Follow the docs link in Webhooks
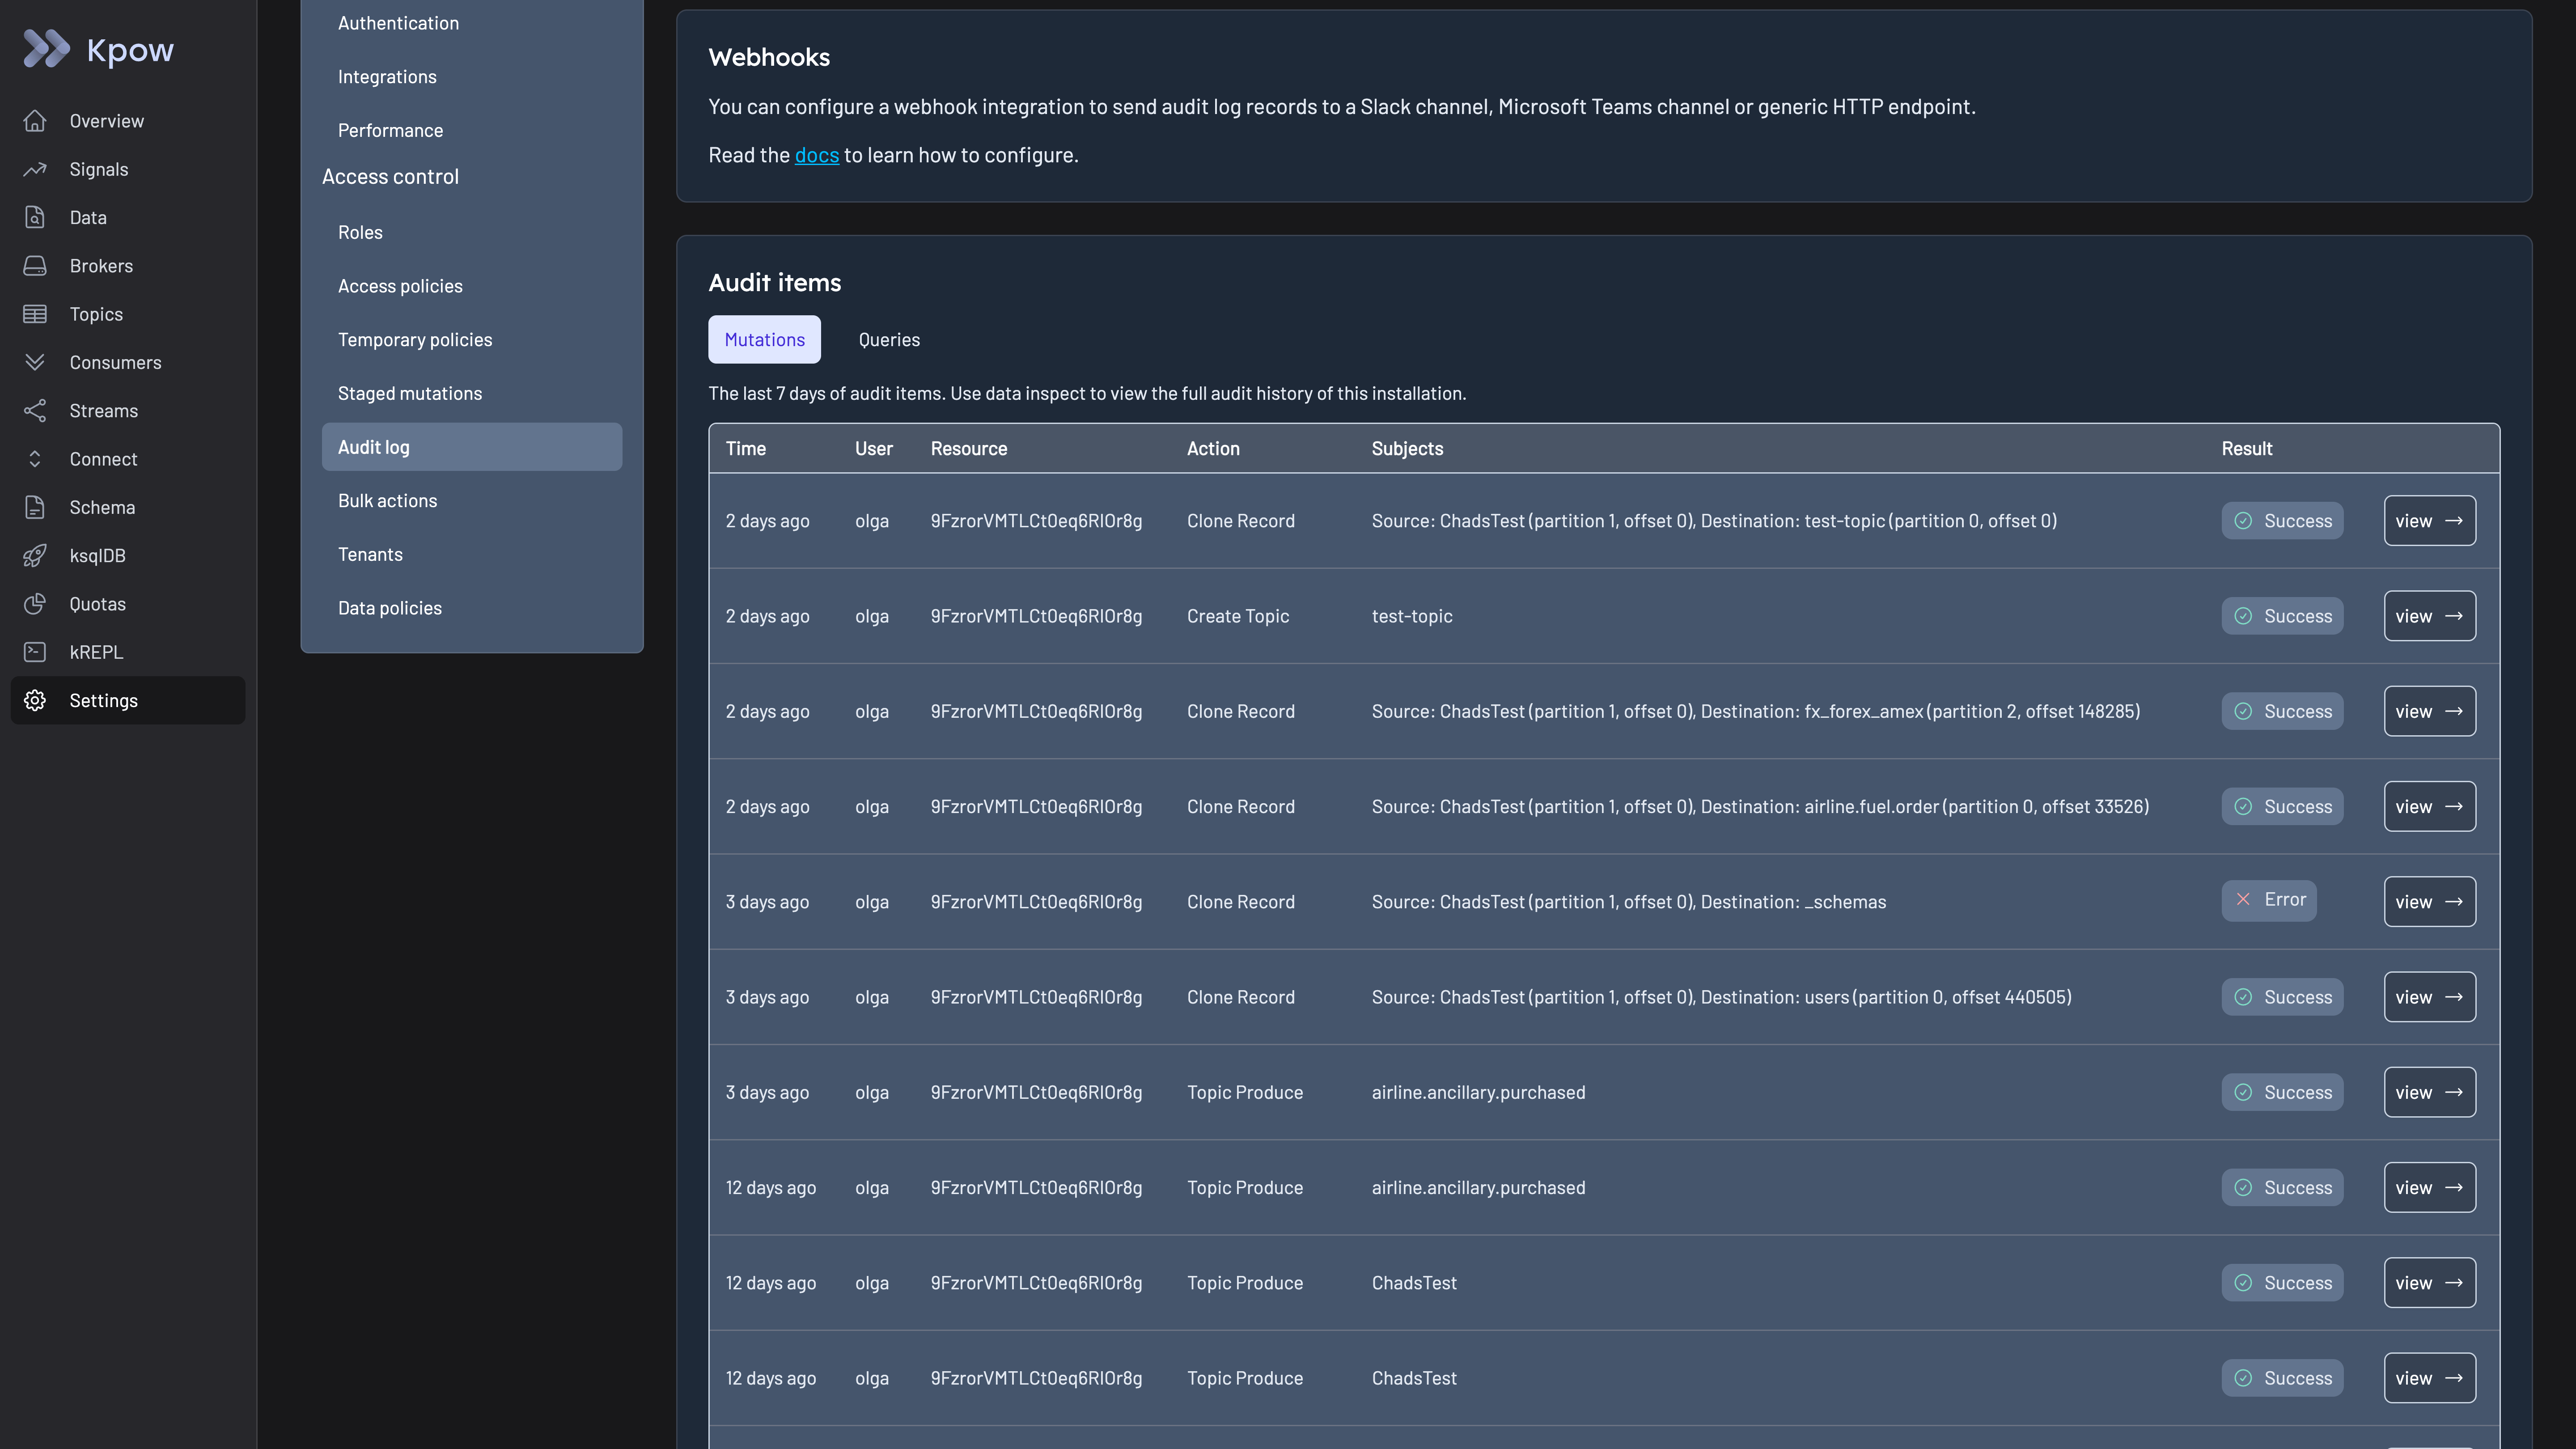This screenshot has width=2576, height=1449. [816, 155]
